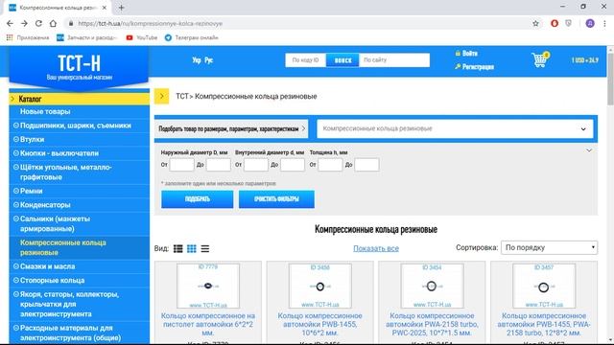Reload the current page

(38, 23)
